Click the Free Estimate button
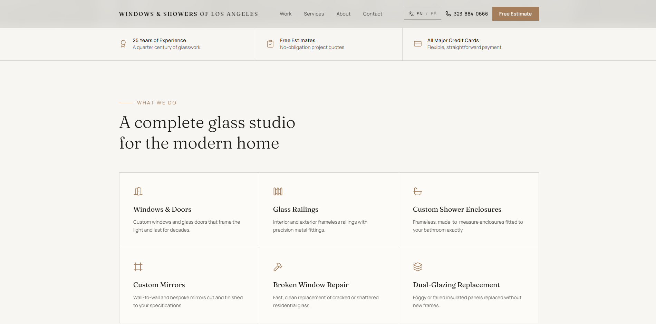This screenshot has width=656, height=324. (515, 14)
